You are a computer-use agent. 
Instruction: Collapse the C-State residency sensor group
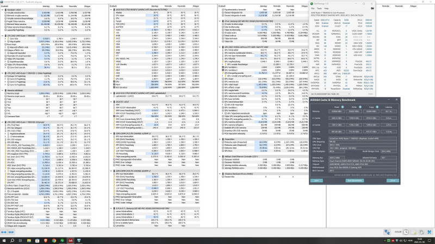coord(3,73)
